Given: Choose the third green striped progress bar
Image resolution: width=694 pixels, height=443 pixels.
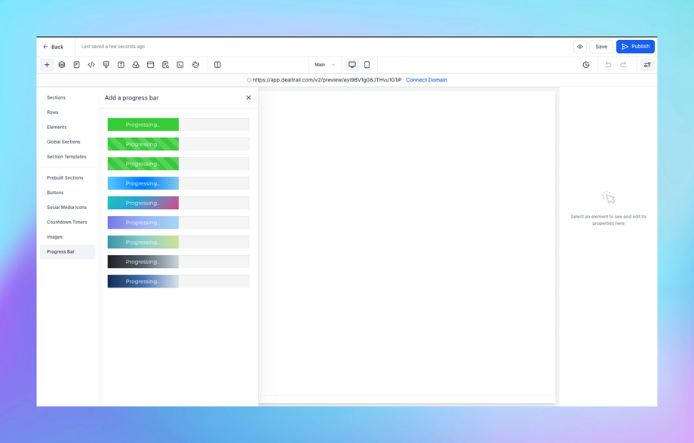Looking at the screenshot, I should pyautogui.click(x=178, y=164).
